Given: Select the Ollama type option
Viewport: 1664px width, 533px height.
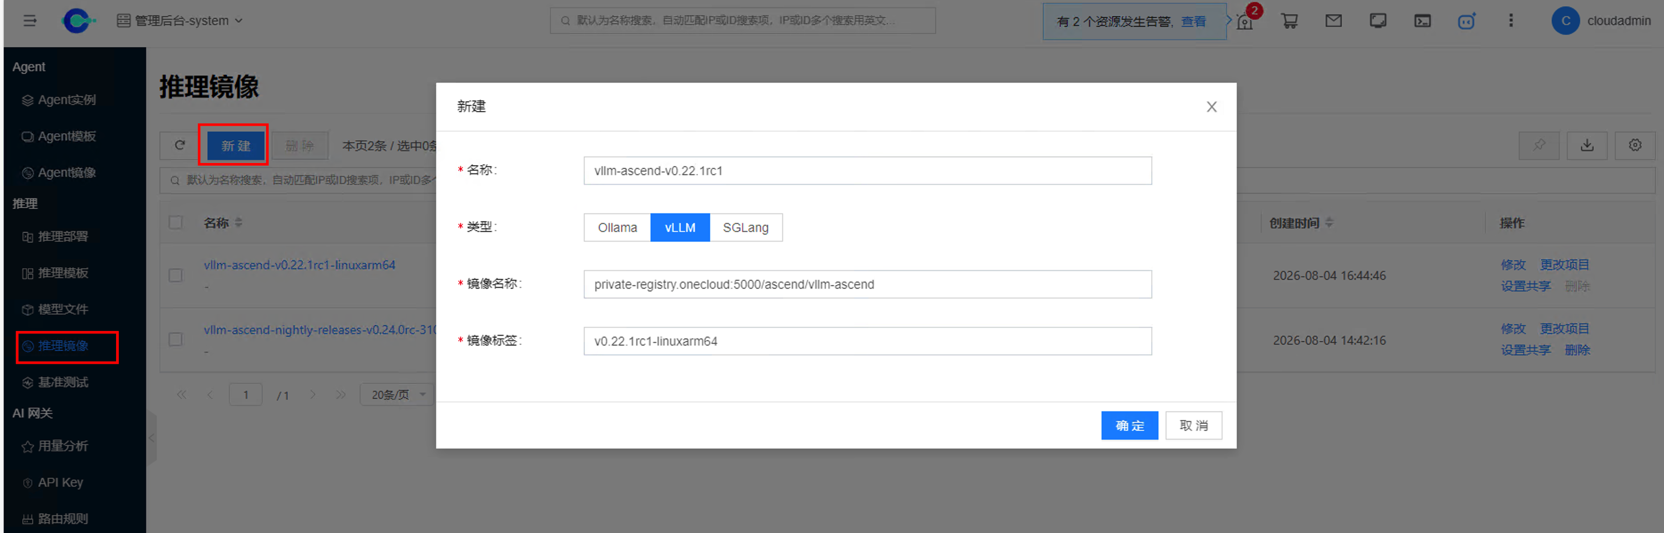Looking at the screenshot, I should pyautogui.click(x=617, y=227).
